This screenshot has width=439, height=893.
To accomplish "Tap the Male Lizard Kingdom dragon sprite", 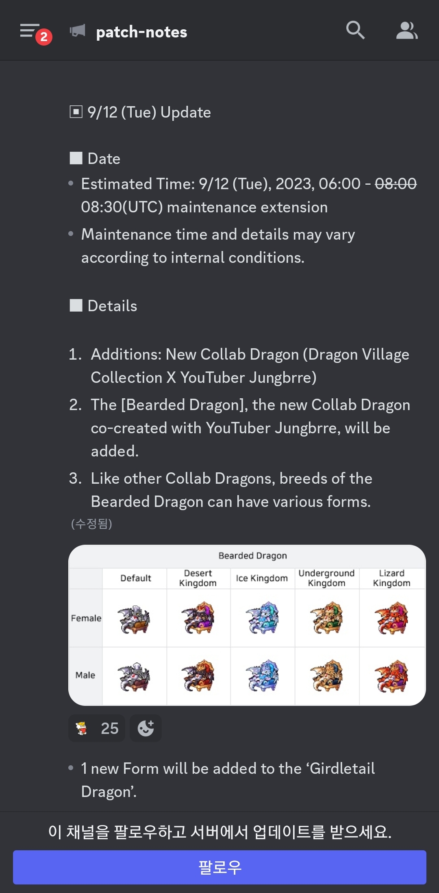I will click(x=391, y=676).
